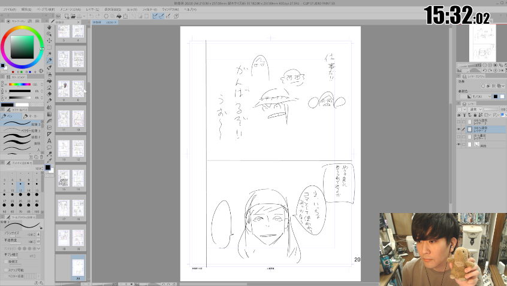Zoom out in the Navigator panel
507x286 pixels.
[x=484, y=65]
